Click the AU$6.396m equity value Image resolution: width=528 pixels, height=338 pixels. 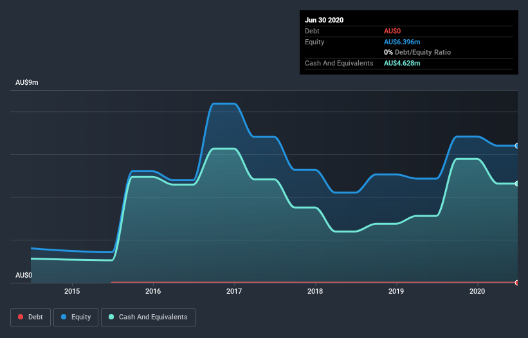pyautogui.click(x=402, y=42)
